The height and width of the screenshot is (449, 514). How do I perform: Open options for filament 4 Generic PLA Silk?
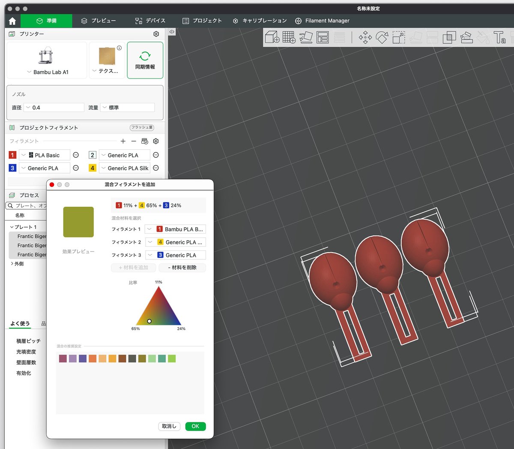tap(156, 168)
